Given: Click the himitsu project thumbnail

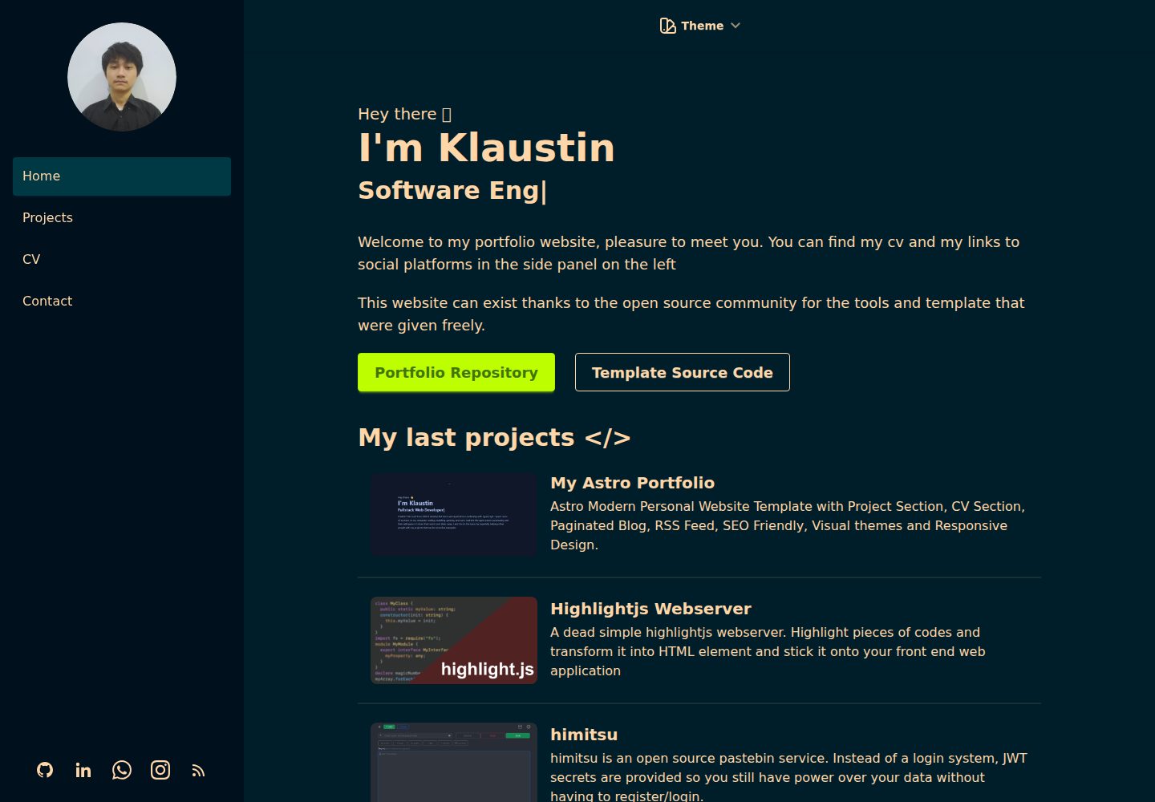Looking at the screenshot, I should pos(454,763).
